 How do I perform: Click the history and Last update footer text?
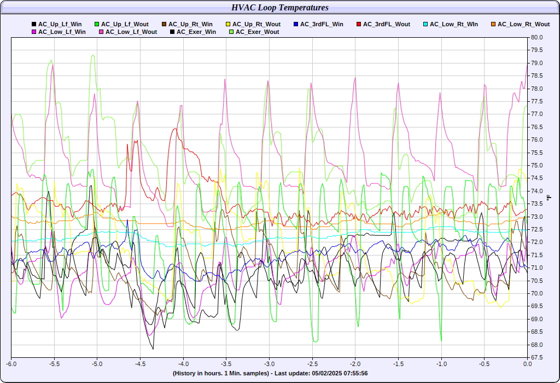[x=270, y=373]
